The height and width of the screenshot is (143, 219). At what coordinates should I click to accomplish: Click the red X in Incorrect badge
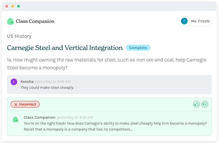16,104
